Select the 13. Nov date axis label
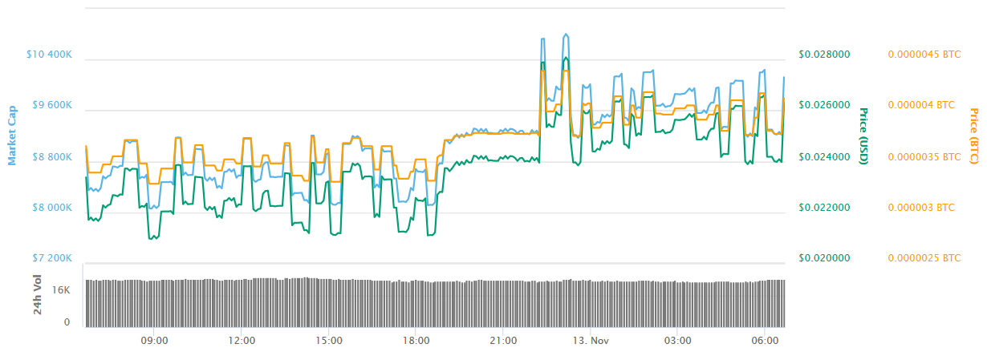 pyautogui.click(x=590, y=340)
